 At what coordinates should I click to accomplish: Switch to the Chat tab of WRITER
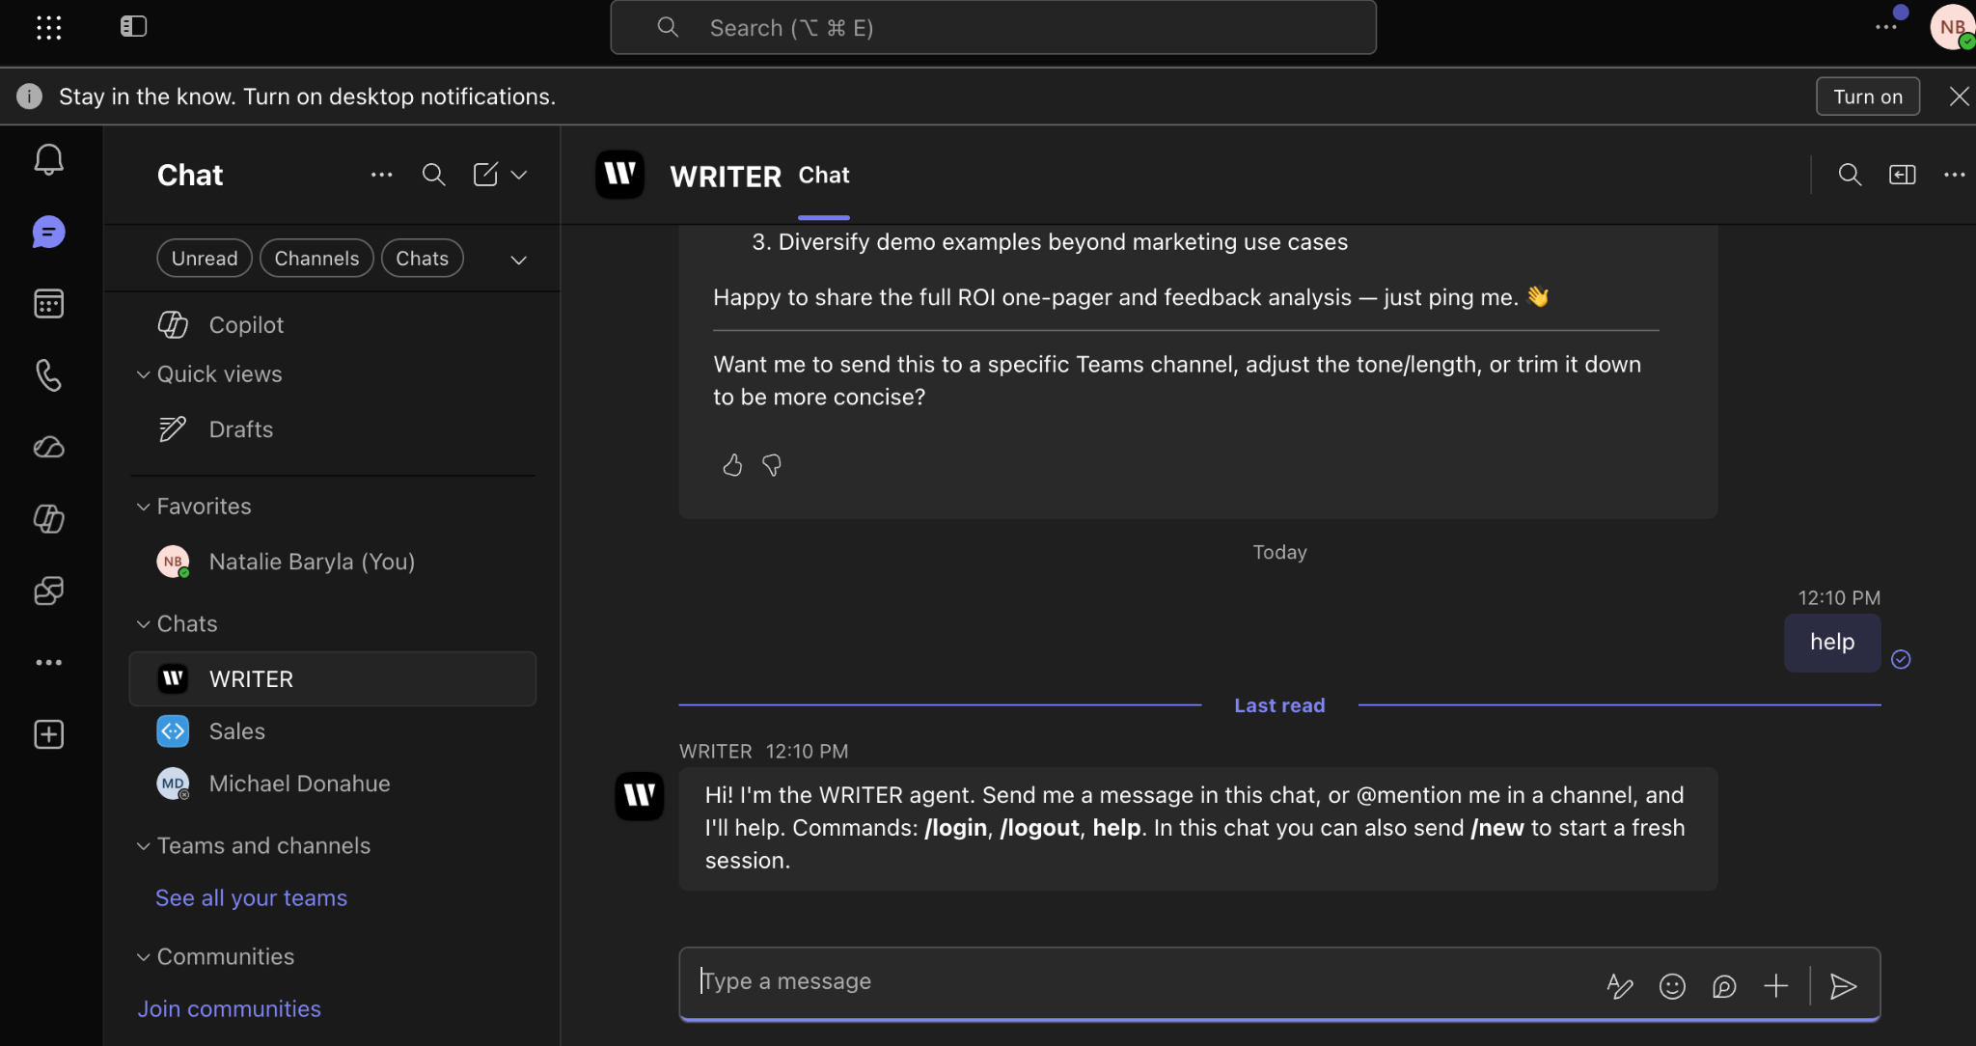pos(824,176)
